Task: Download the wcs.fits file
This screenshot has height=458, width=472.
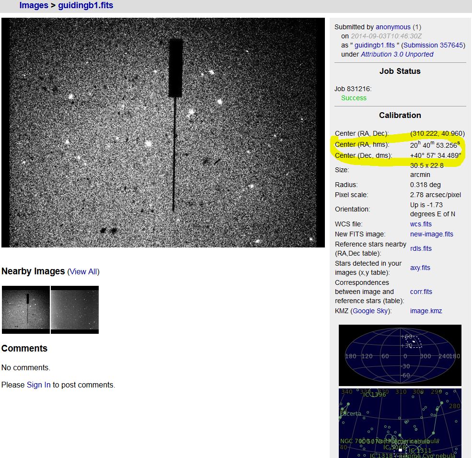Action: pos(421,224)
